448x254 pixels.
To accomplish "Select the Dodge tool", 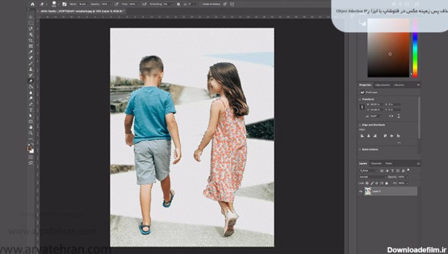I will point(31,98).
